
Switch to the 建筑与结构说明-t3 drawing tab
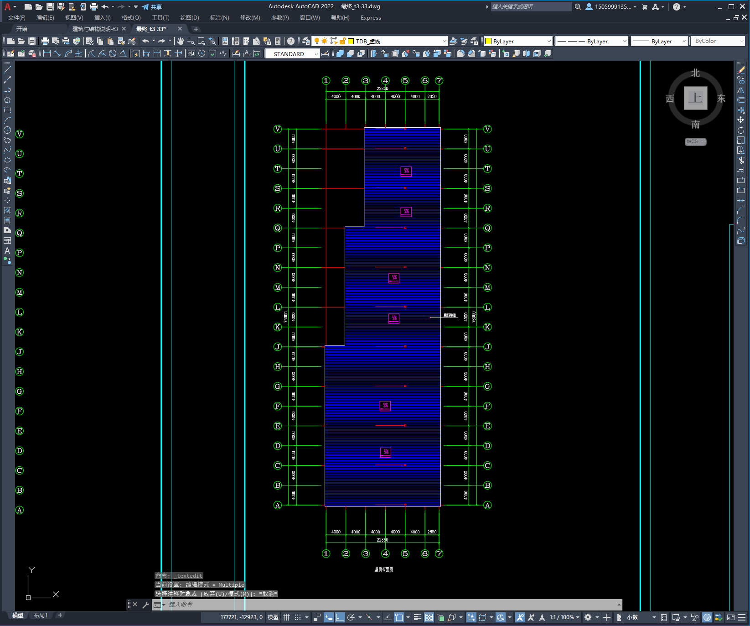tap(95, 29)
